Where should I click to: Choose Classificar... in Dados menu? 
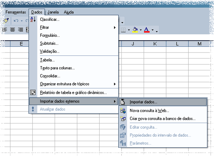[74, 19]
